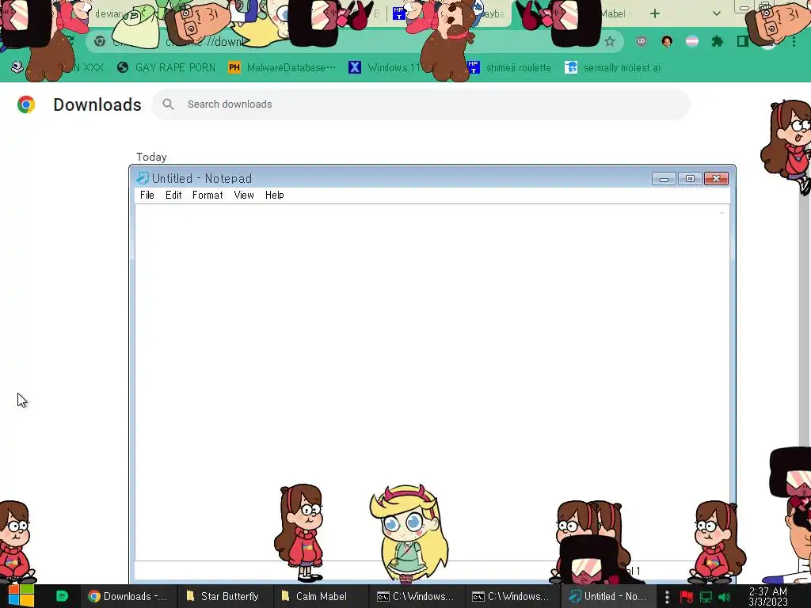Toggle the Chrome side panel icon
The height and width of the screenshot is (608, 811).
click(x=743, y=41)
